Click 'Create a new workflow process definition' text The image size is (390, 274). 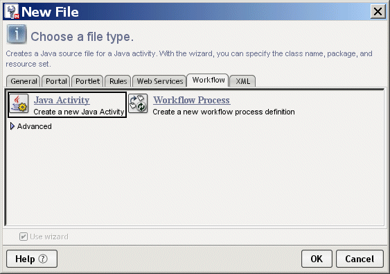224,112
